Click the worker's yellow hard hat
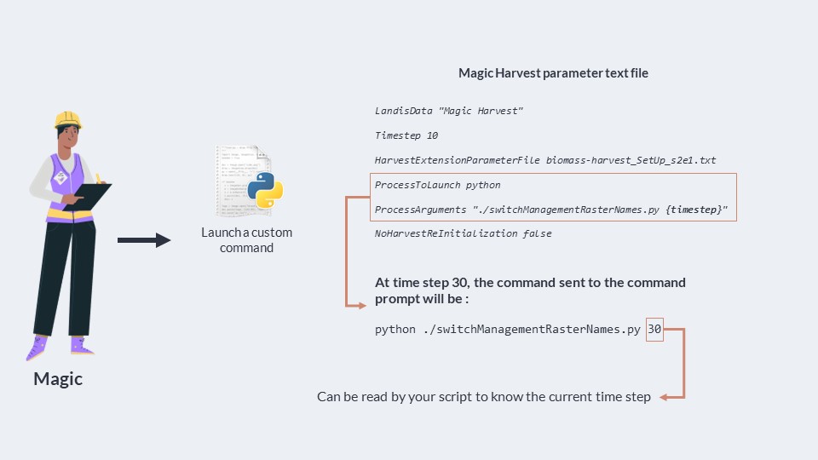 point(68,120)
